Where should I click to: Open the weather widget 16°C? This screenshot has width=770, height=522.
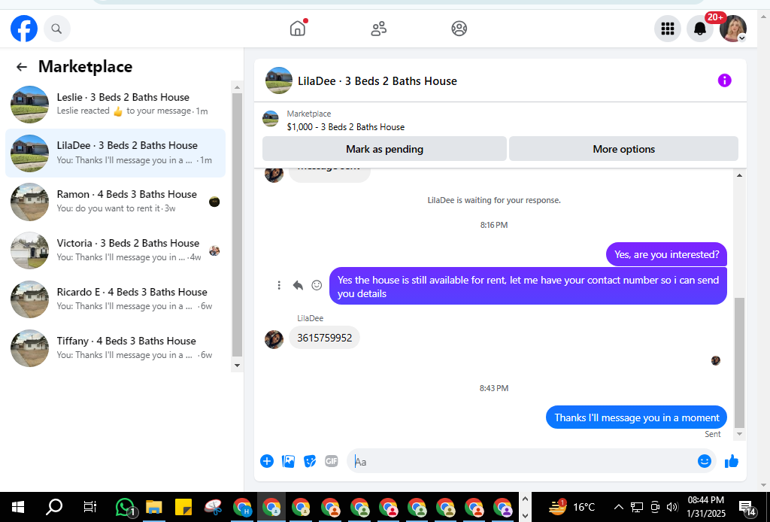(x=571, y=507)
